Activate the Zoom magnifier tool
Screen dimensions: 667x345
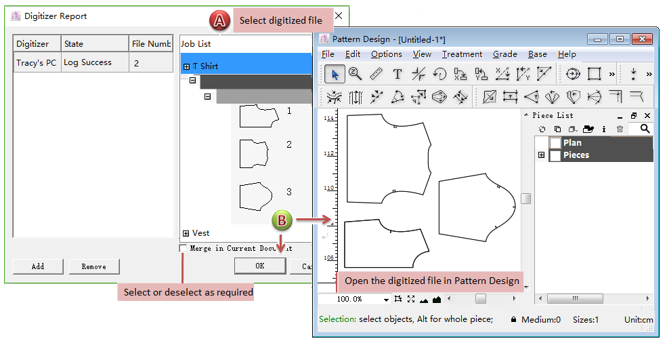click(355, 74)
